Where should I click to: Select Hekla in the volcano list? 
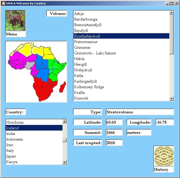pos(79,59)
